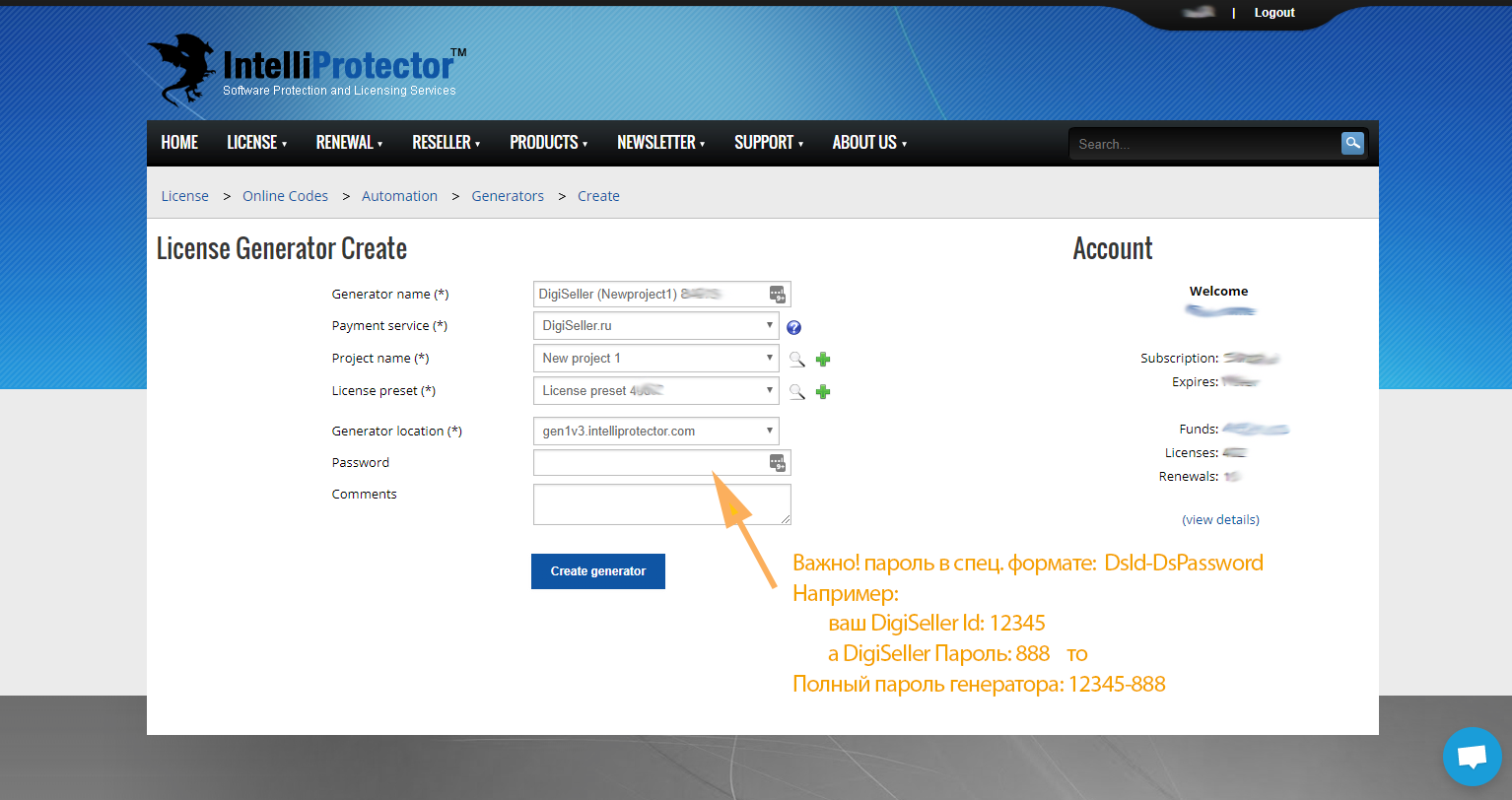Click the Generator location (*) label
This screenshot has height=800, width=1512.
point(396,431)
